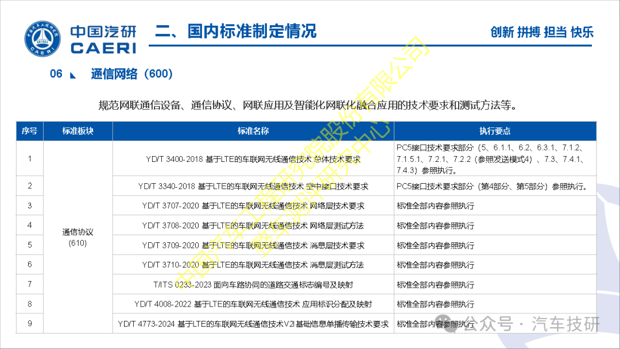Click the circular CAERI emblem logo
The height and width of the screenshot is (349, 620).
[x=42, y=38]
